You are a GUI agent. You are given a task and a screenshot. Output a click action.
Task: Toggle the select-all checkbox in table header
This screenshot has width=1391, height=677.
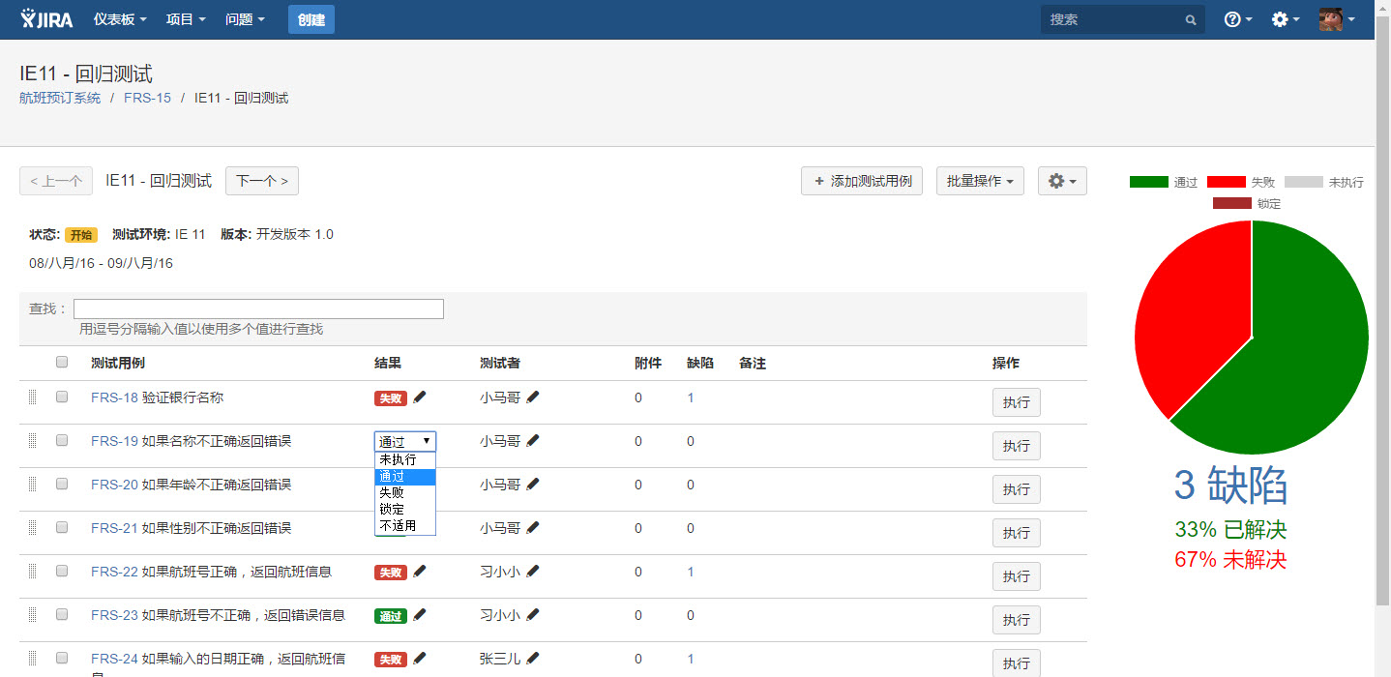pos(62,362)
